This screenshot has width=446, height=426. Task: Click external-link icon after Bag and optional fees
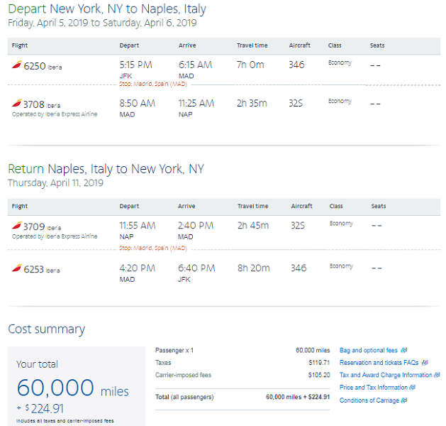[x=403, y=350]
